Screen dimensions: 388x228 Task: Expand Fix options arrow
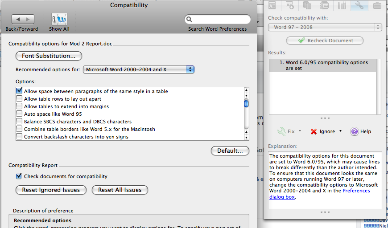click(x=300, y=131)
